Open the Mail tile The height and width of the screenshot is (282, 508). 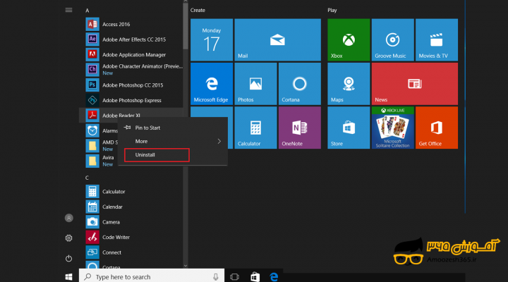click(278, 39)
